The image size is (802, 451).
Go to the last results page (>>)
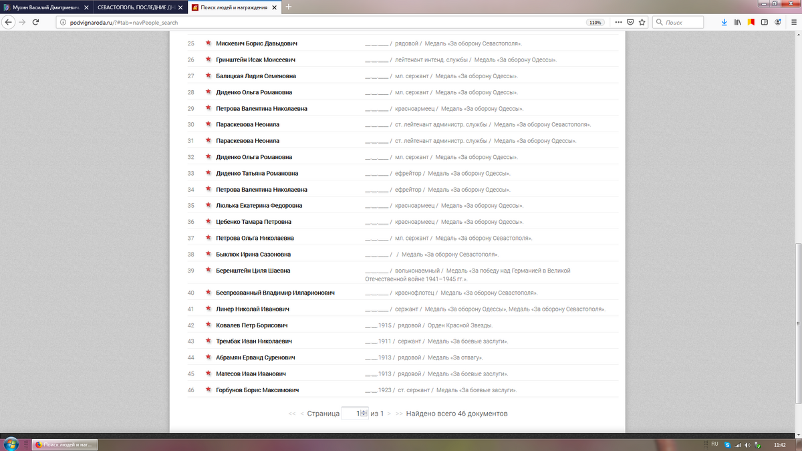[399, 414]
